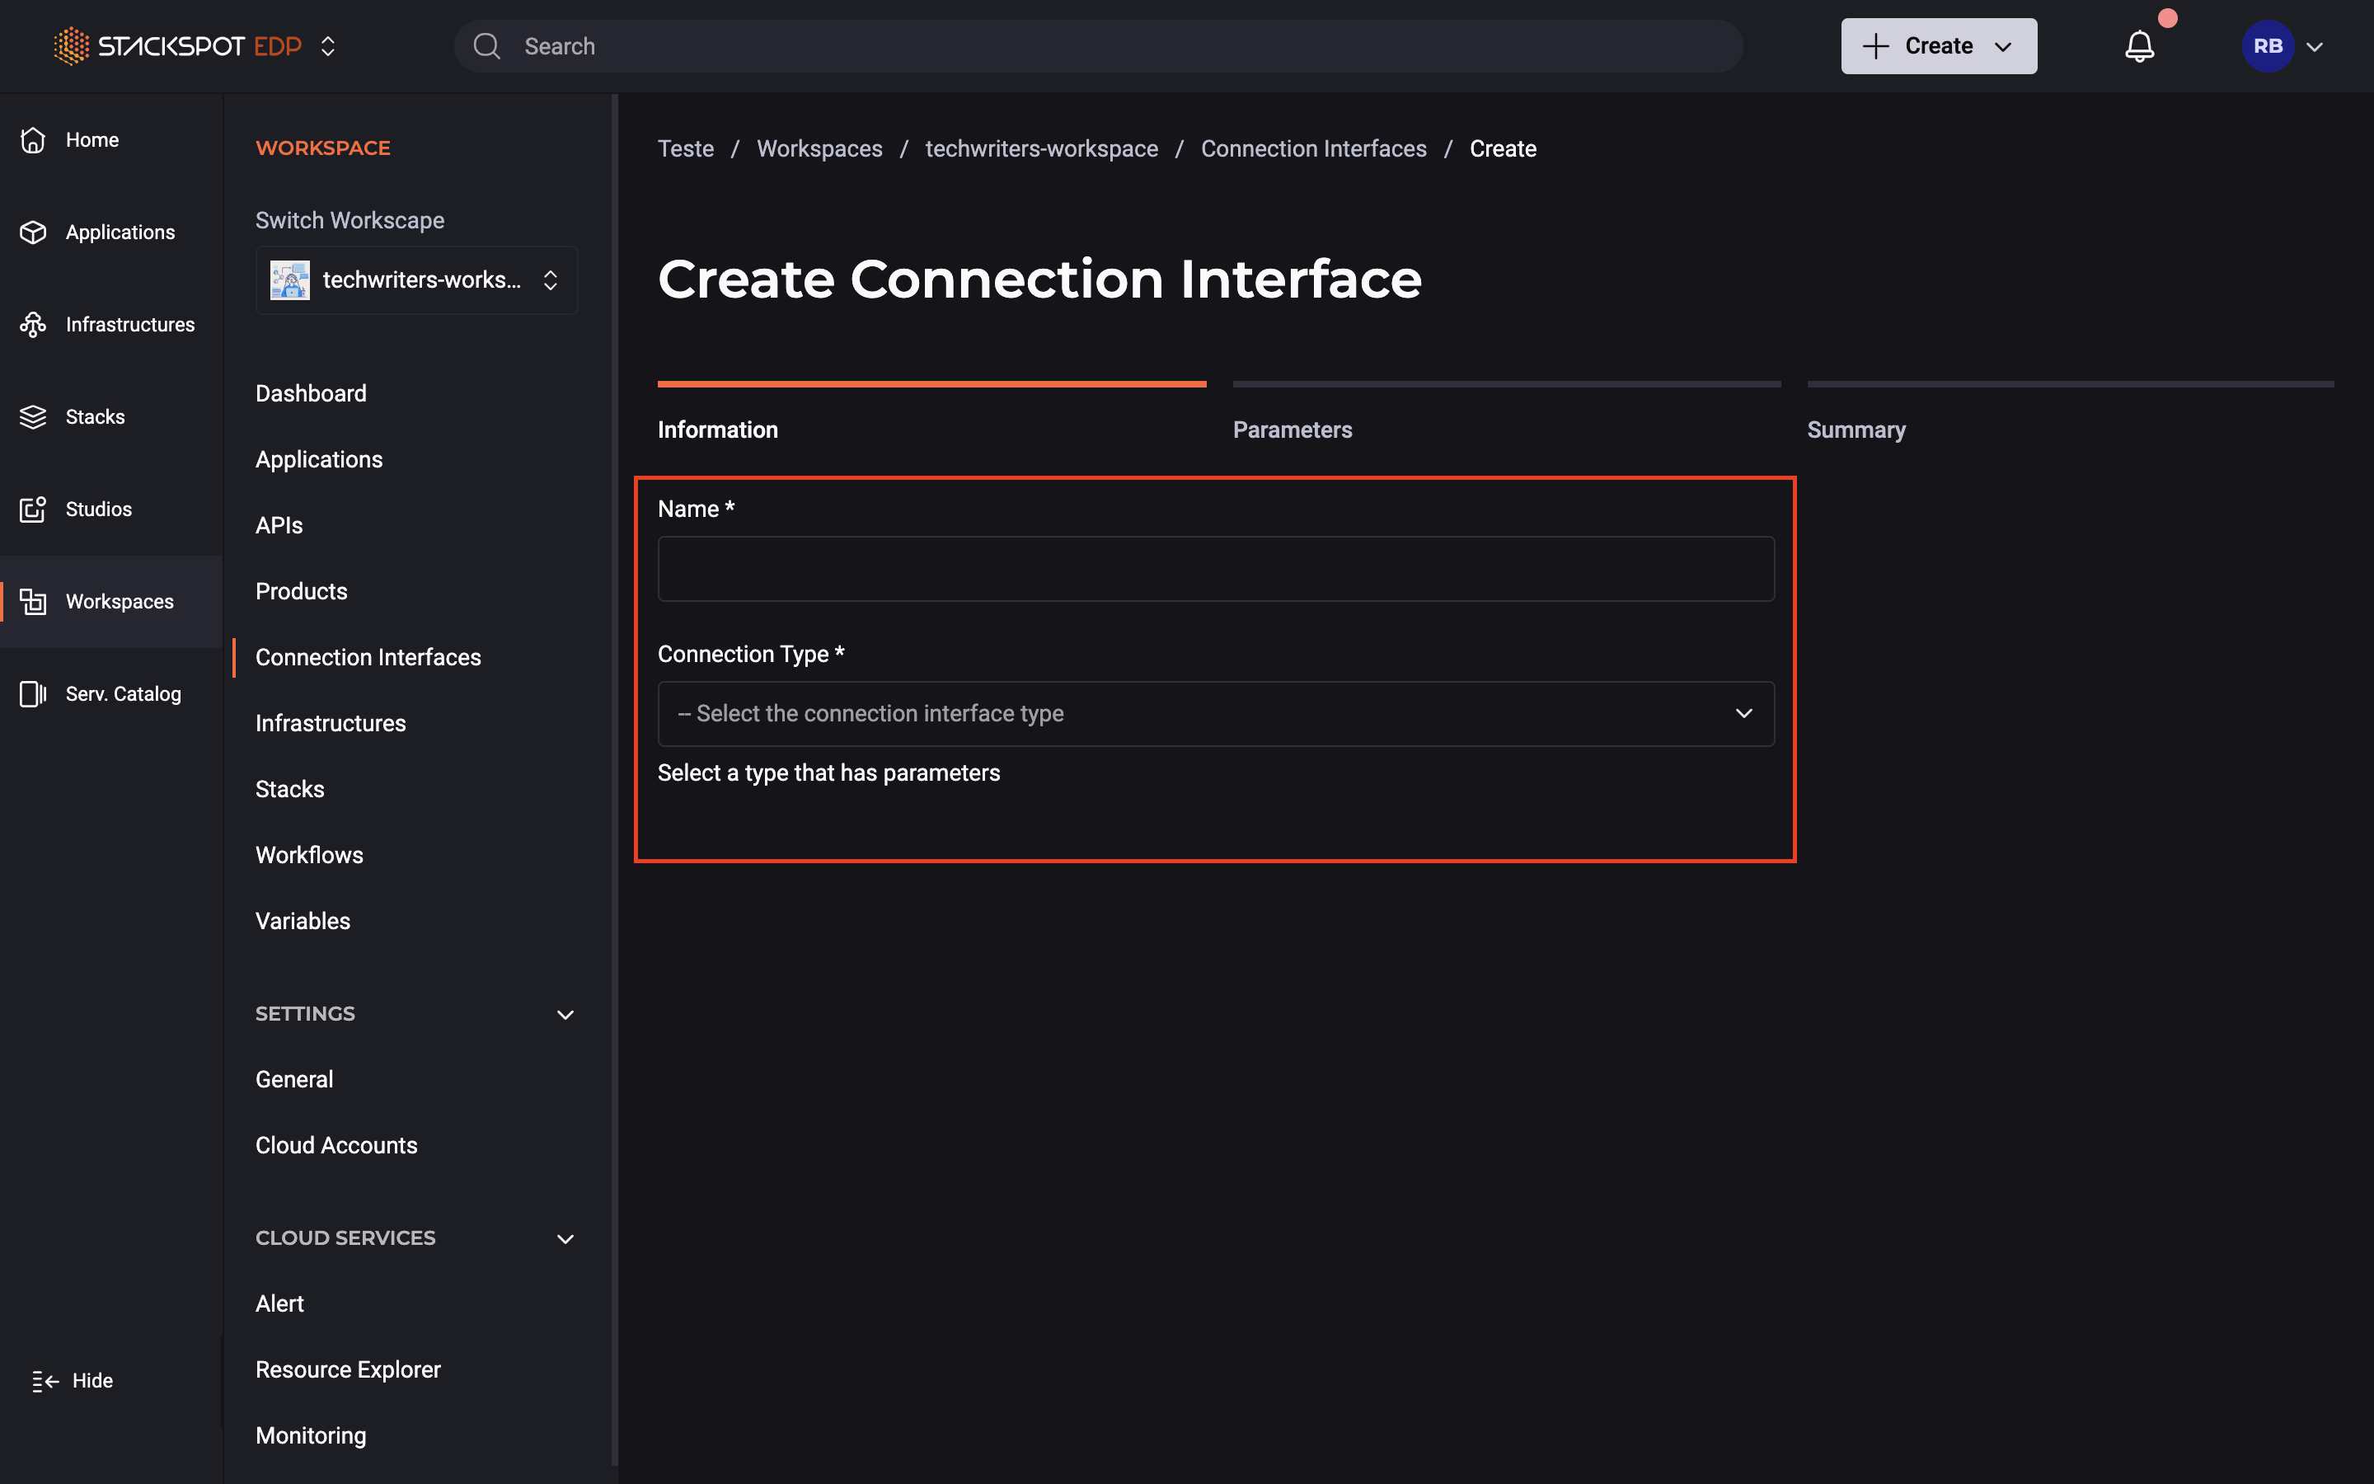Screen dimensions: 2374x1484
Task: Click the search magnifier icon
Action: 486,46
